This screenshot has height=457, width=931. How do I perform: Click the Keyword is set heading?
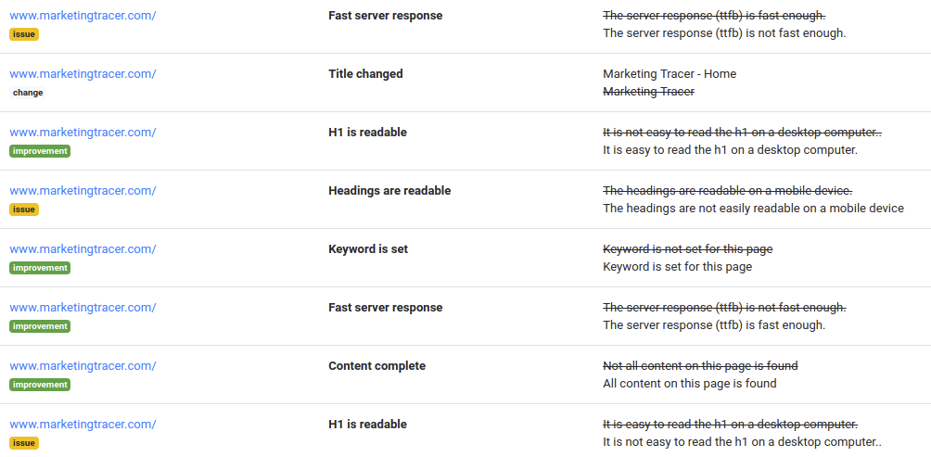click(x=368, y=249)
